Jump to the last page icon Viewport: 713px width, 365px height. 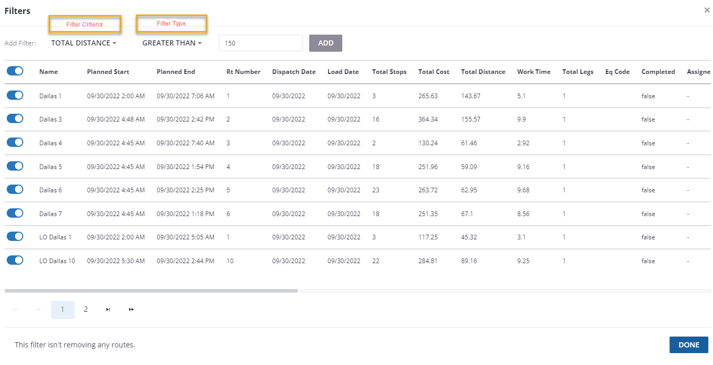point(131,309)
